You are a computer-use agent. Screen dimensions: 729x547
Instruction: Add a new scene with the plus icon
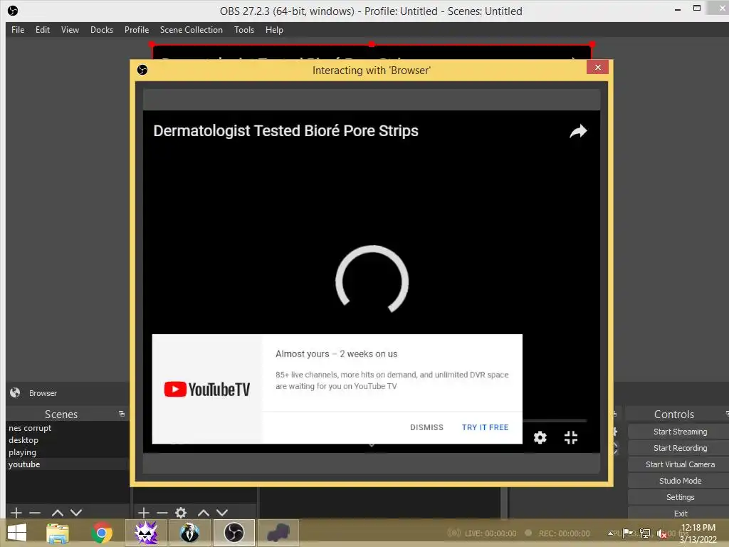tap(16, 513)
